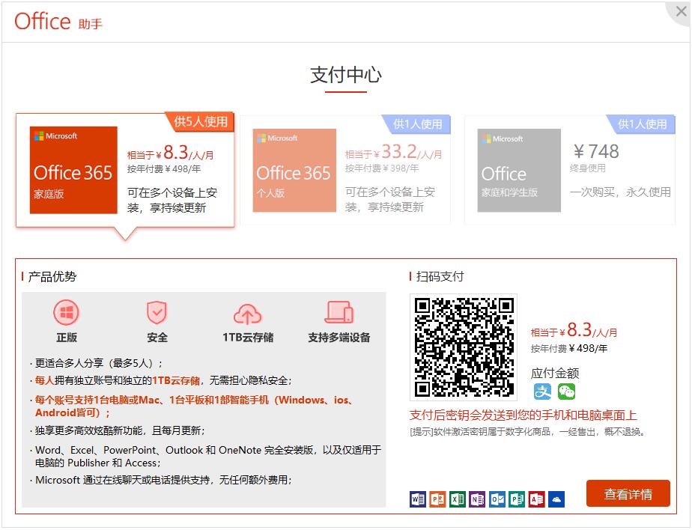
Task: Click the 支付后密钥会发送 red notice
Action: point(523,415)
